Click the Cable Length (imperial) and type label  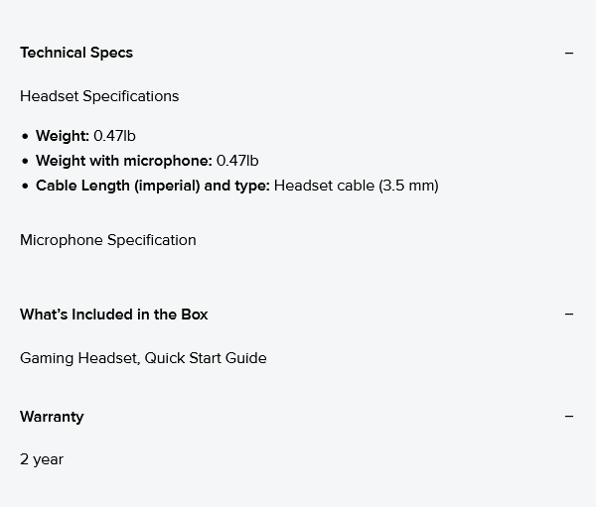(x=153, y=186)
